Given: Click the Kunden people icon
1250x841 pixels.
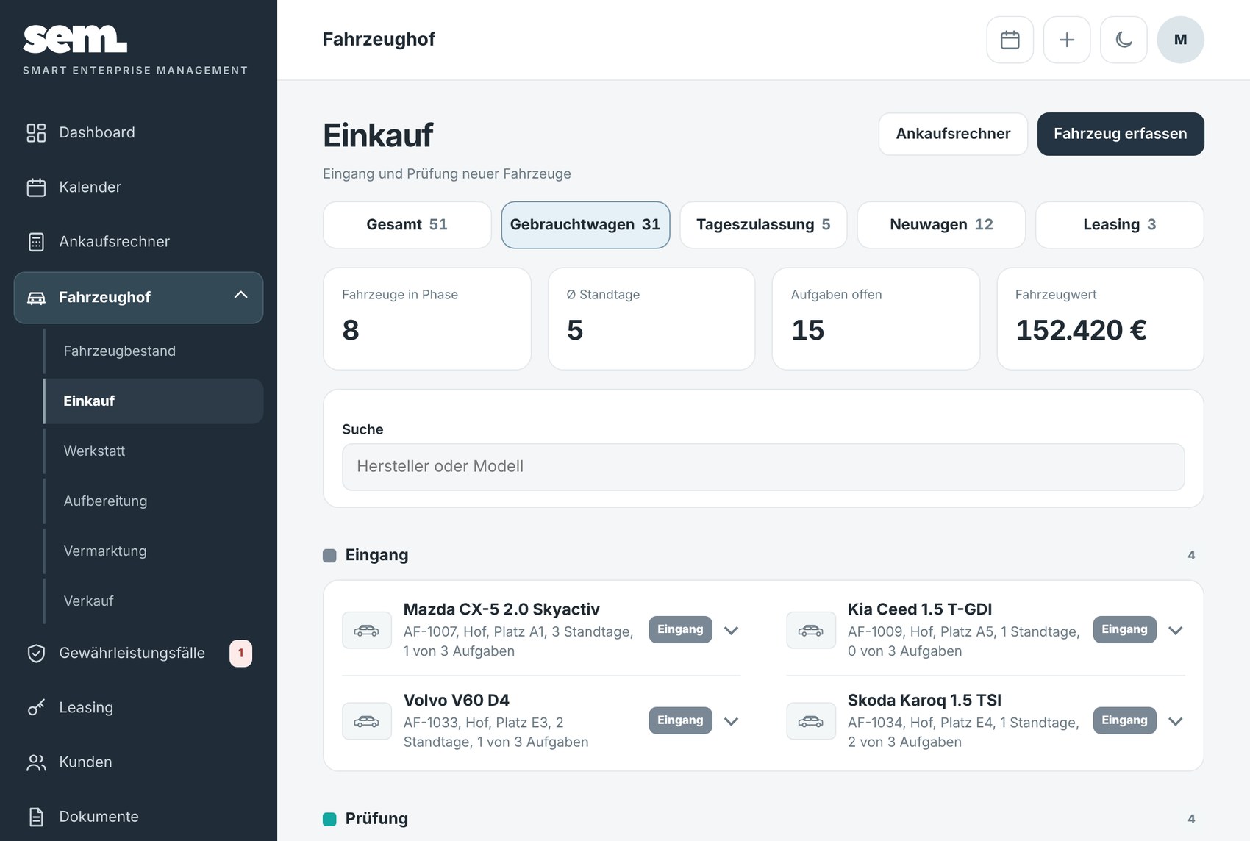Looking at the screenshot, I should [x=36, y=762].
